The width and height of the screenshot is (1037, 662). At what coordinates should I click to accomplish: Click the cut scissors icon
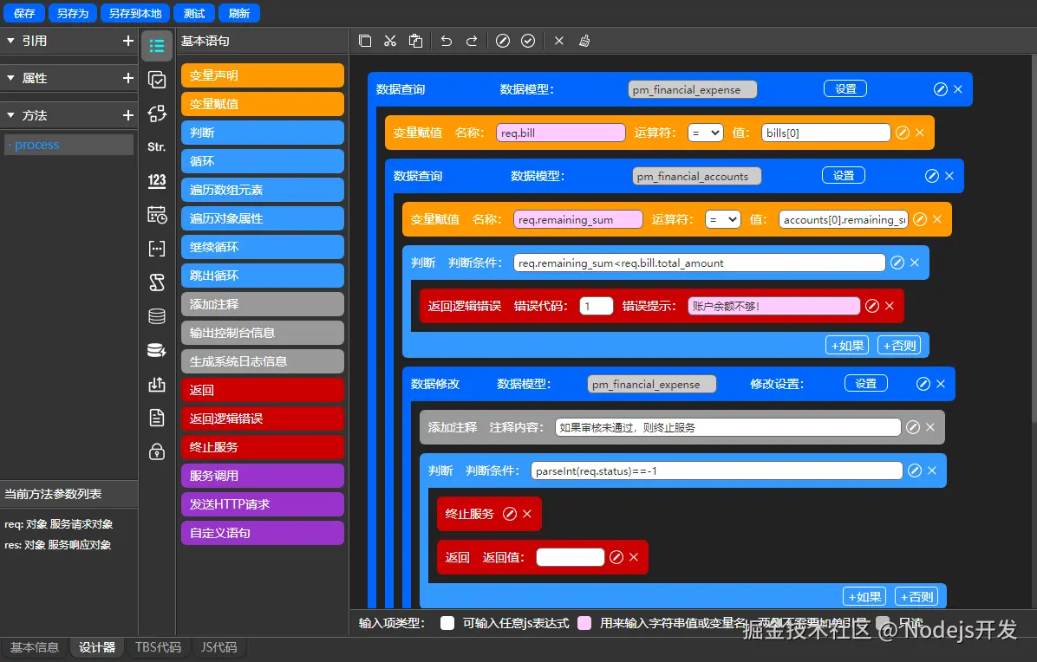pyautogui.click(x=390, y=41)
